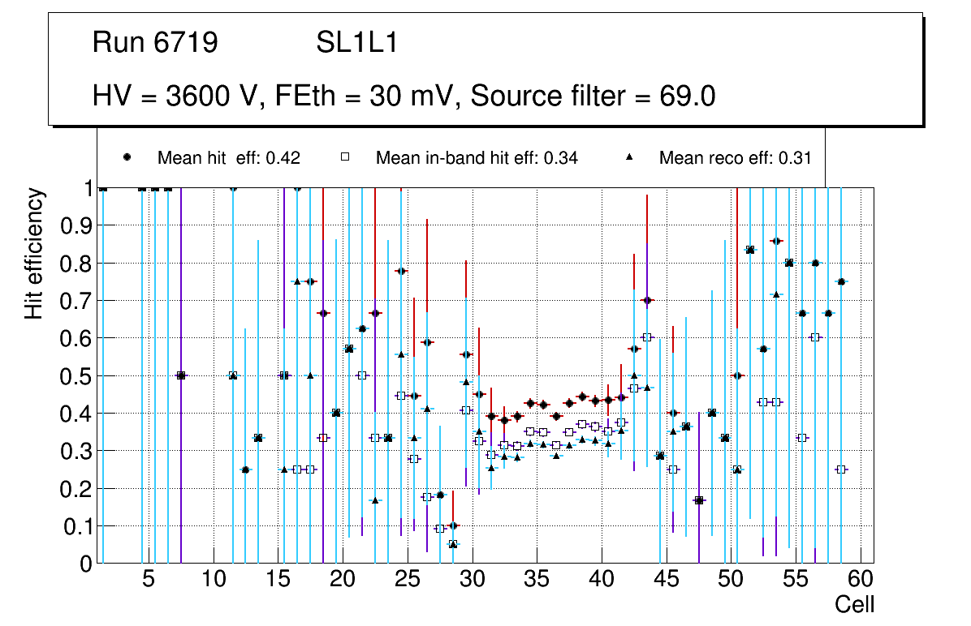Click the x-axis tick label 5
The height and width of the screenshot is (626, 971).
pos(148,580)
